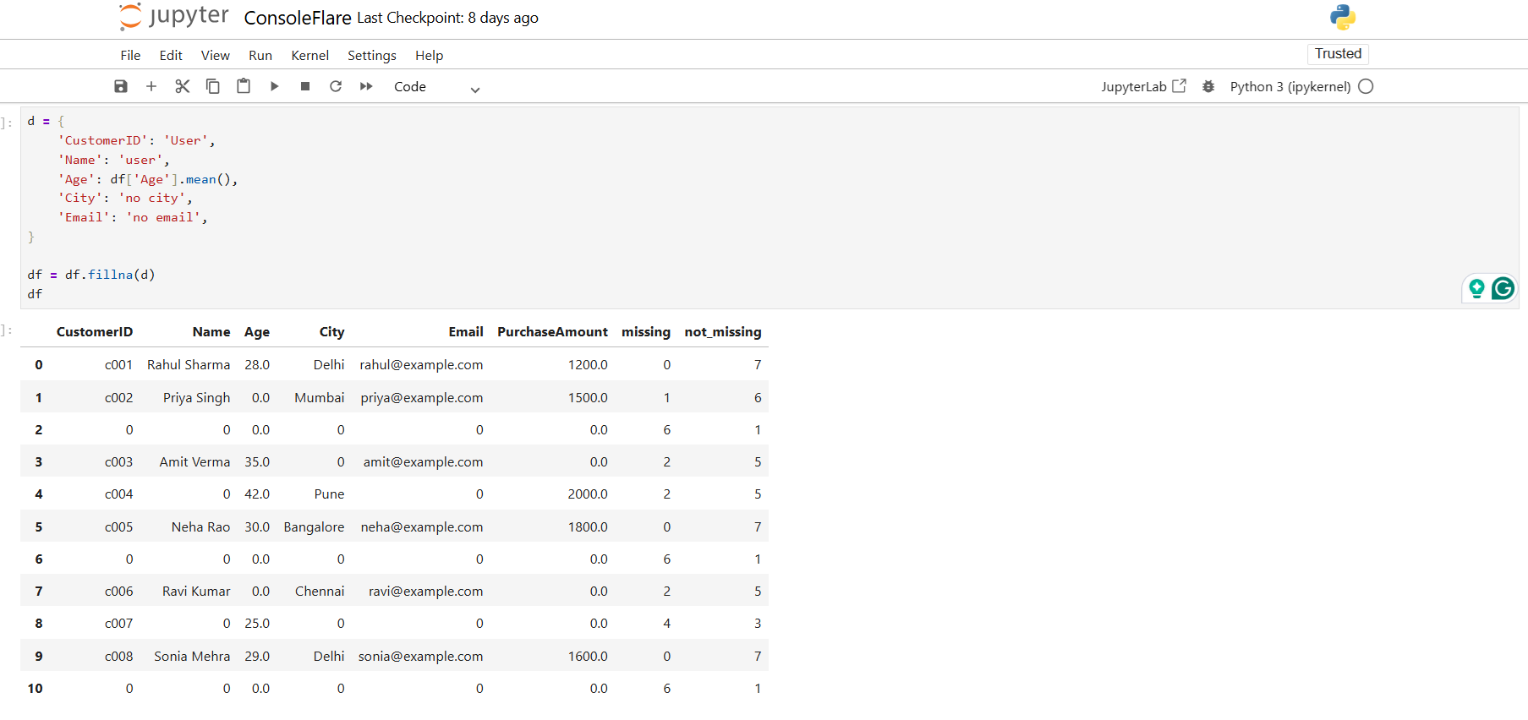Image resolution: width=1528 pixels, height=720 pixels.
Task: Copy the selected cell
Action: pos(213,86)
